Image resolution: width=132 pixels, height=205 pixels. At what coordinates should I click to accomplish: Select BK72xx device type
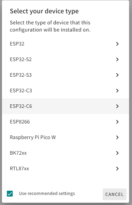coord(66,153)
